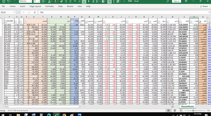Open Ribbon Display Options icon
This screenshot has width=211, height=116.
click(x=186, y=1)
